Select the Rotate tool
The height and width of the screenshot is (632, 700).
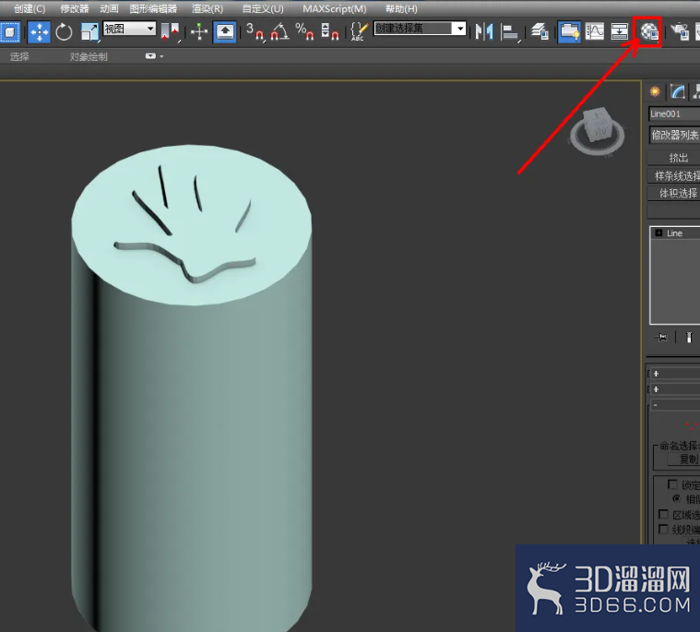pyautogui.click(x=64, y=32)
